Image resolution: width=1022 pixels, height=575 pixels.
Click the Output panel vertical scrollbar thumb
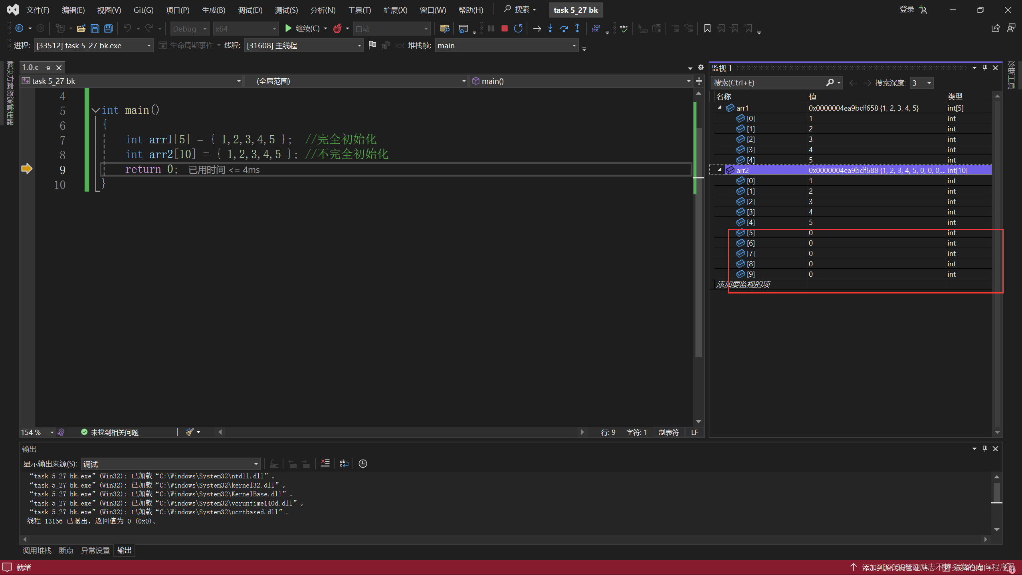[x=997, y=493]
